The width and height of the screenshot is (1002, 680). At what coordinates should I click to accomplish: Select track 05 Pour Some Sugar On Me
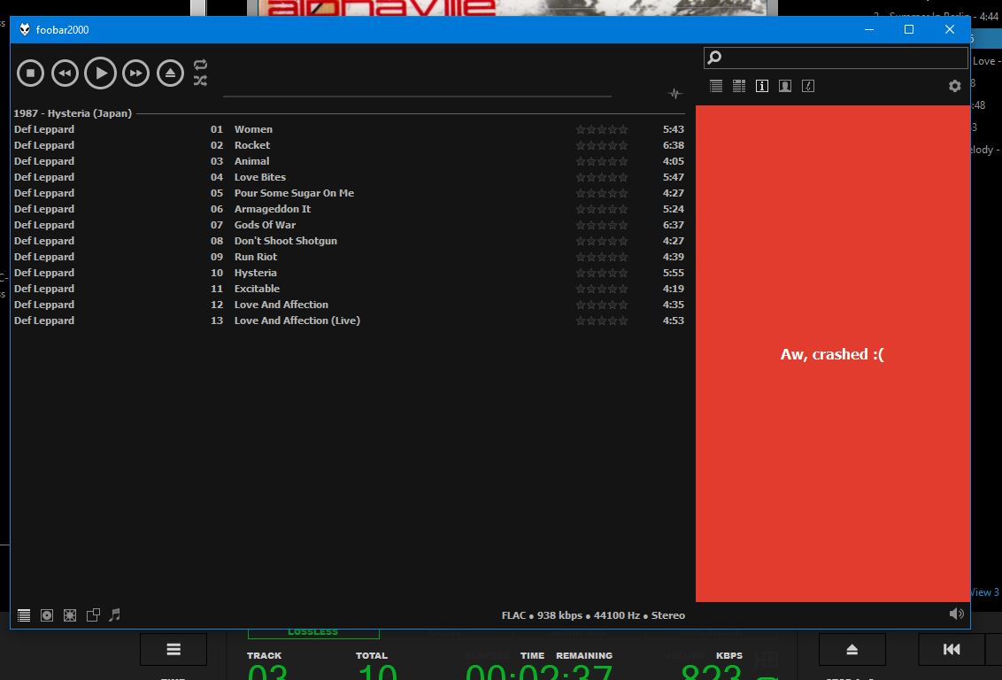[x=349, y=193]
